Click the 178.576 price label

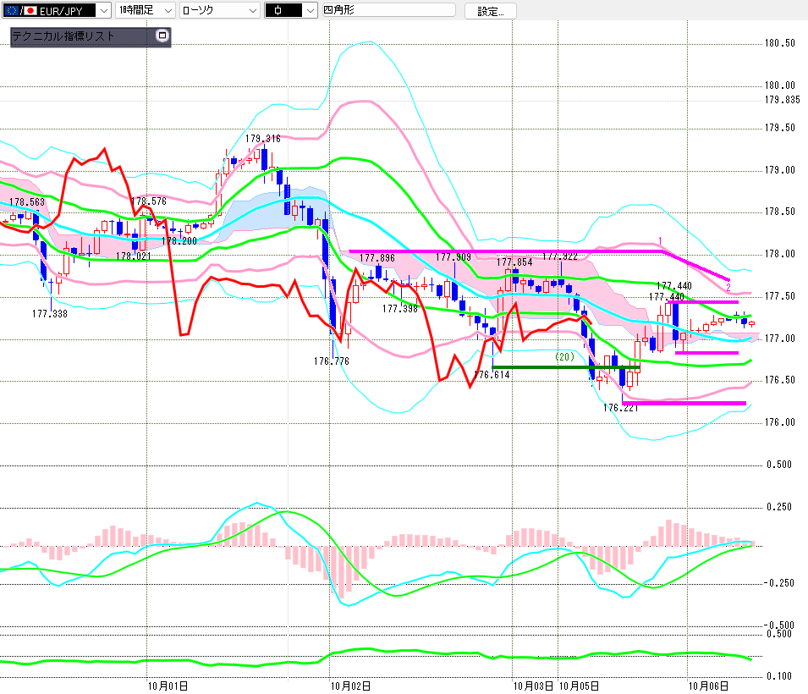click(x=148, y=201)
